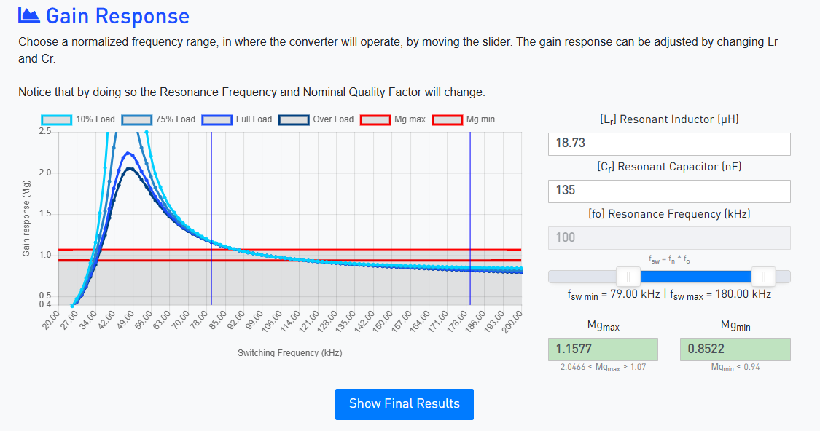Click the Full Load curve peak on the chart

tap(128, 153)
